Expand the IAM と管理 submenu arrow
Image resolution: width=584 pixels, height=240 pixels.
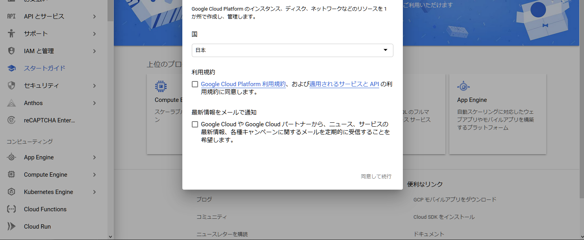[x=95, y=51]
